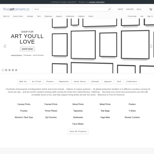Click the Posters category button
The width and height of the screenshot is (154, 154).
point(50,82)
